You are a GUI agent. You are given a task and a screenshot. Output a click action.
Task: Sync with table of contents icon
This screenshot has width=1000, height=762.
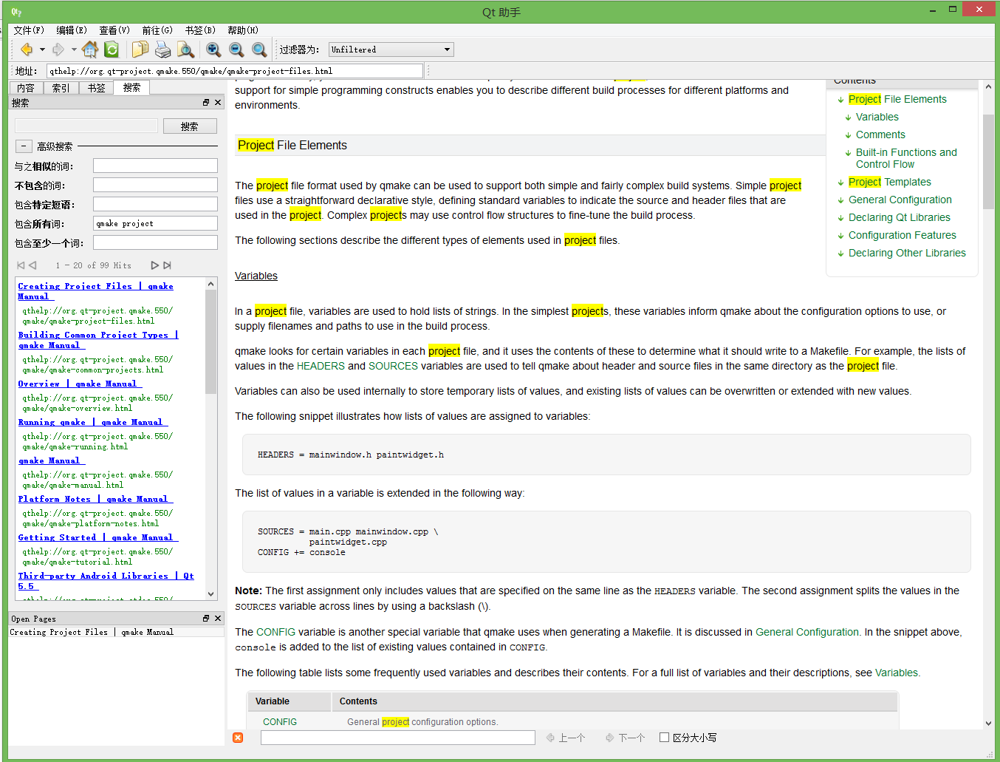coord(112,50)
